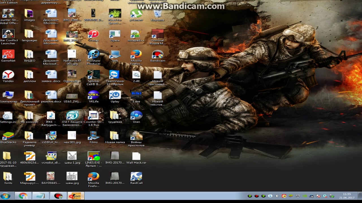Select the Компьютер desktop icon
The height and width of the screenshot is (203, 362).
pos(8,96)
